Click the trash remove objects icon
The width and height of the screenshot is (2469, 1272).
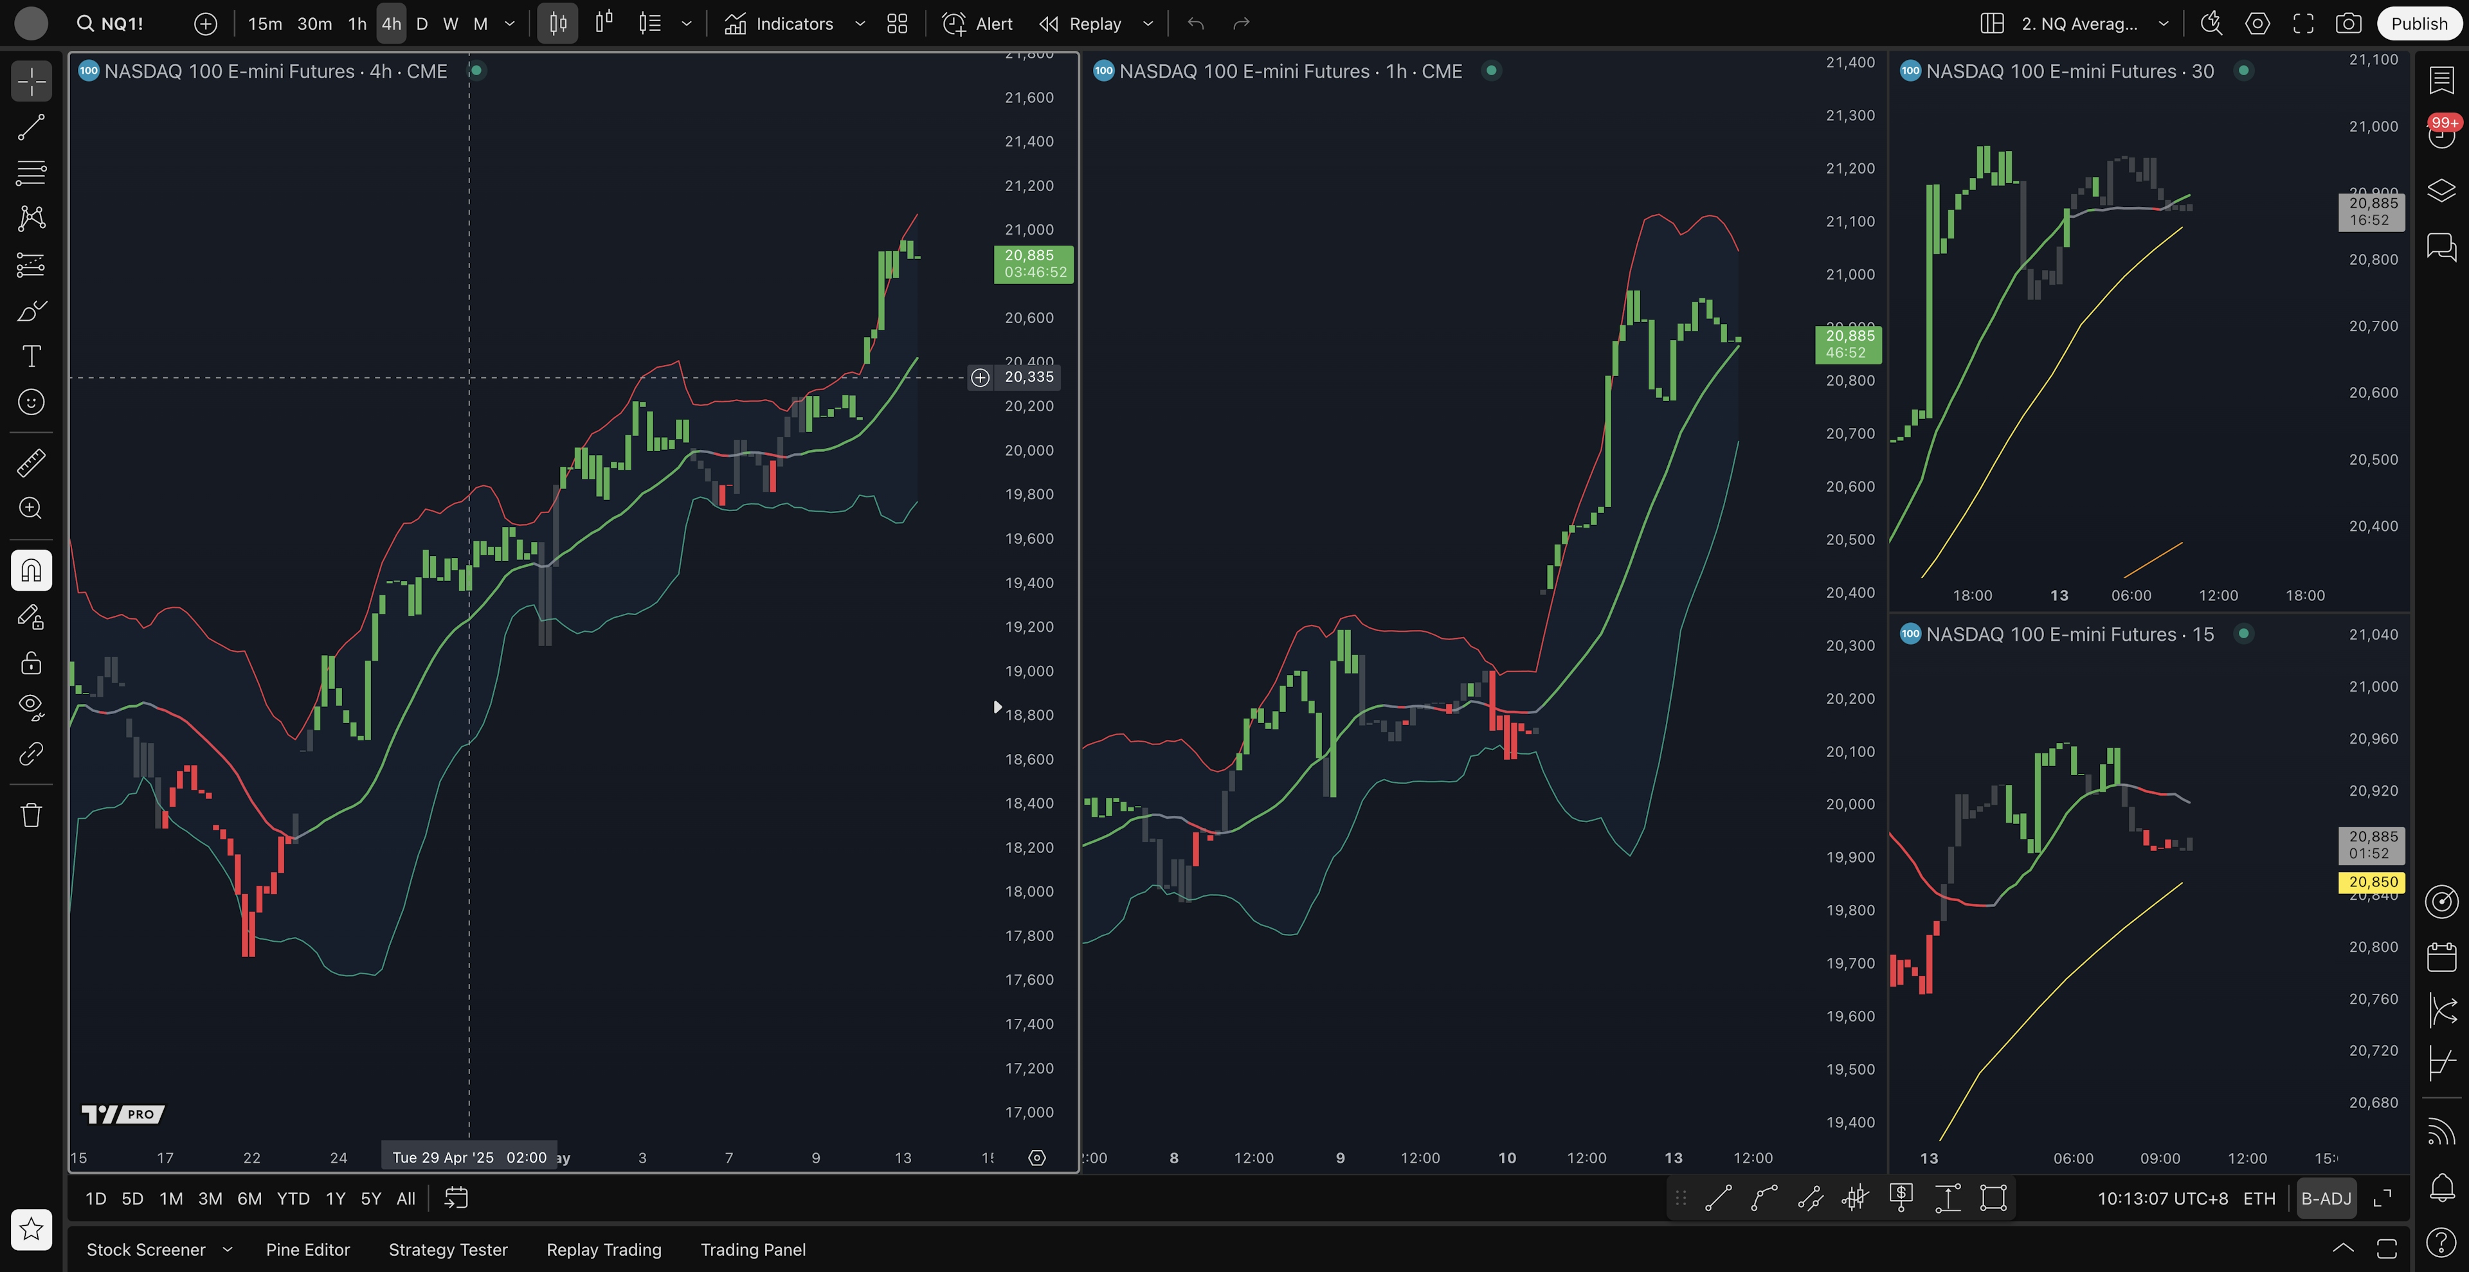pos(31,815)
